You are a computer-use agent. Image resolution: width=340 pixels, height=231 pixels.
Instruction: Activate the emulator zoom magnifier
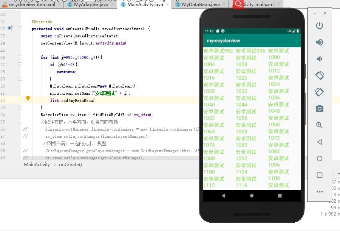[320, 125]
